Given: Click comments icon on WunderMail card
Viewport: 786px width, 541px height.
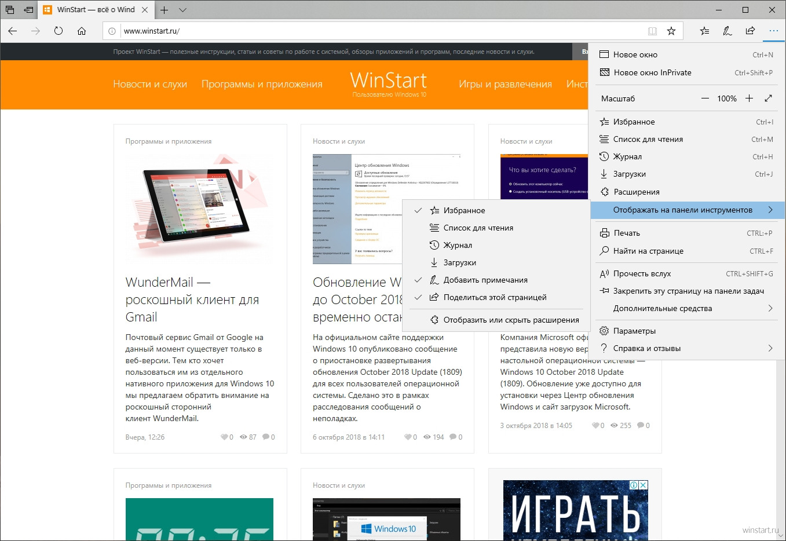Looking at the screenshot, I should pos(266,437).
